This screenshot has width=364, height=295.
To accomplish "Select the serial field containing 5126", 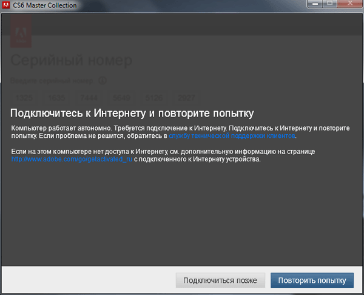I will tap(154, 98).
